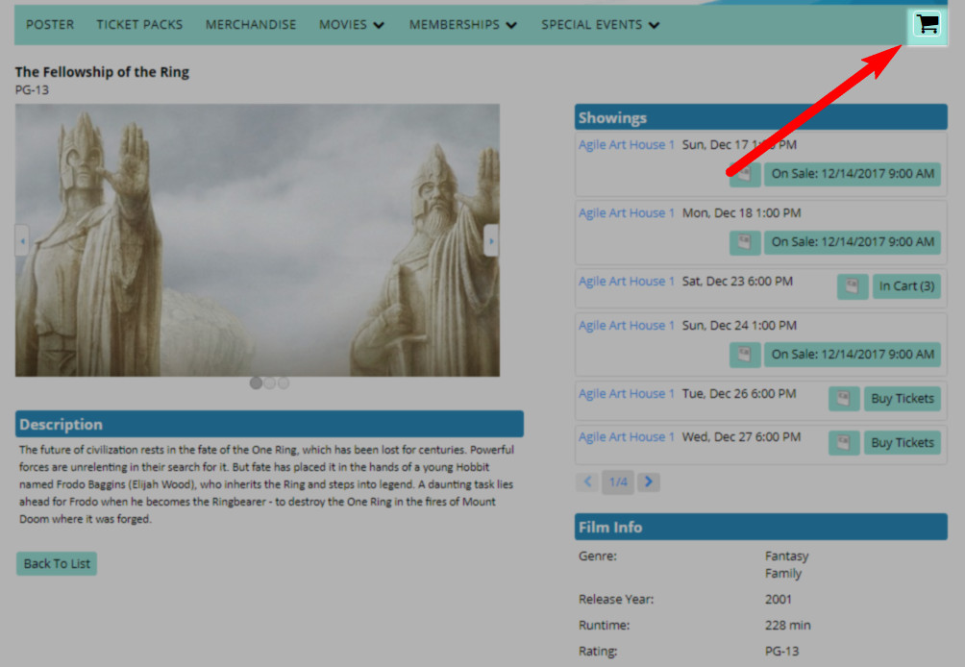The image size is (965, 667).
Task: Go to next showings page arrow
Action: (x=649, y=482)
